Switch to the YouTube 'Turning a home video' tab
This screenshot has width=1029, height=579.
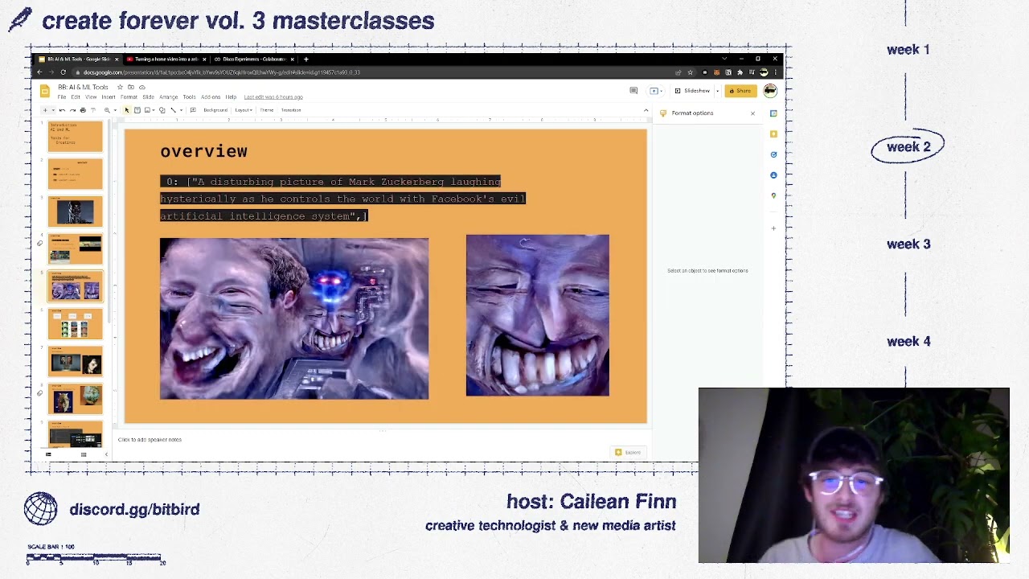point(166,59)
